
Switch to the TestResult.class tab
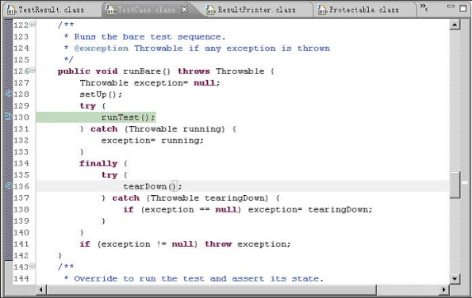click(51, 10)
